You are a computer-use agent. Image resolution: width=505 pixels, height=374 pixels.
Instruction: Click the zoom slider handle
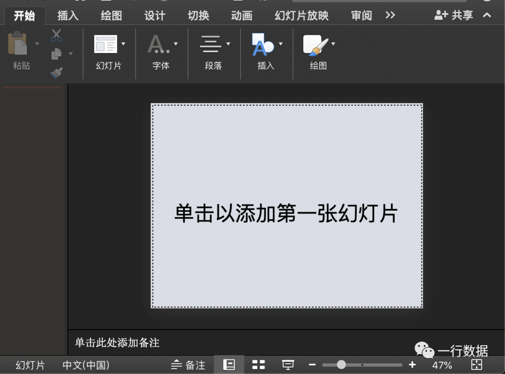click(x=341, y=364)
